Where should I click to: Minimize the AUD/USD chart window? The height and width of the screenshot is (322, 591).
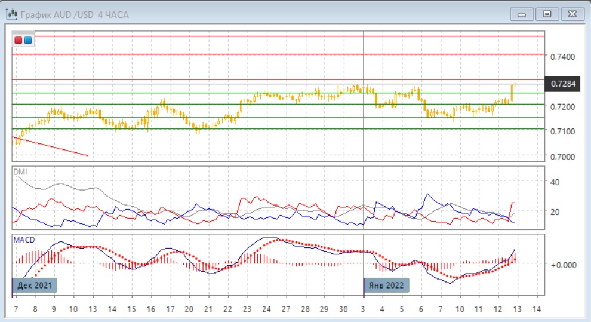tap(521, 14)
